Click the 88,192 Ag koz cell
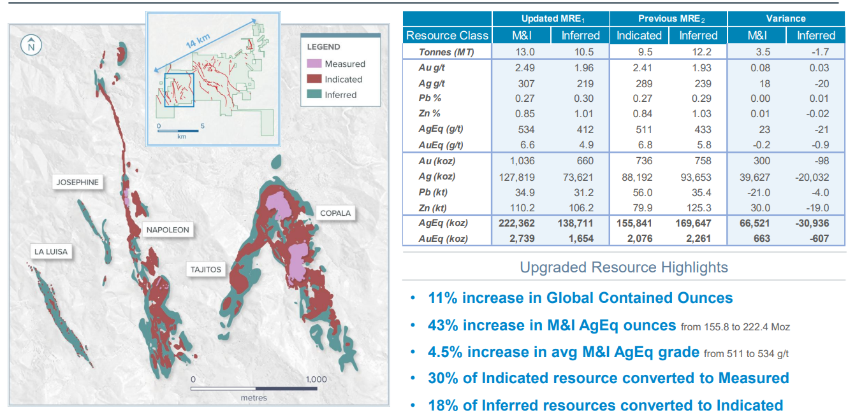 tap(639, 177)
